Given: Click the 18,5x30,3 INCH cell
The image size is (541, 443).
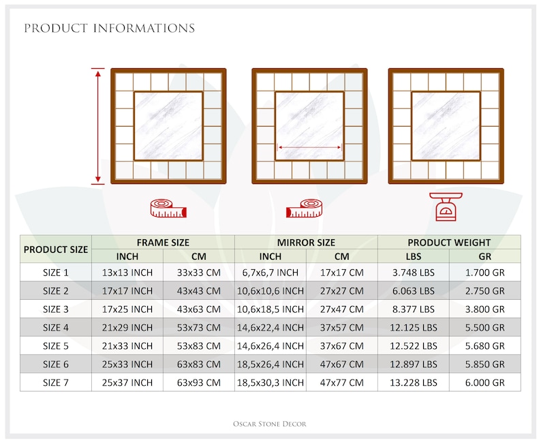Looking at the screenshot, I should point(270,382).
